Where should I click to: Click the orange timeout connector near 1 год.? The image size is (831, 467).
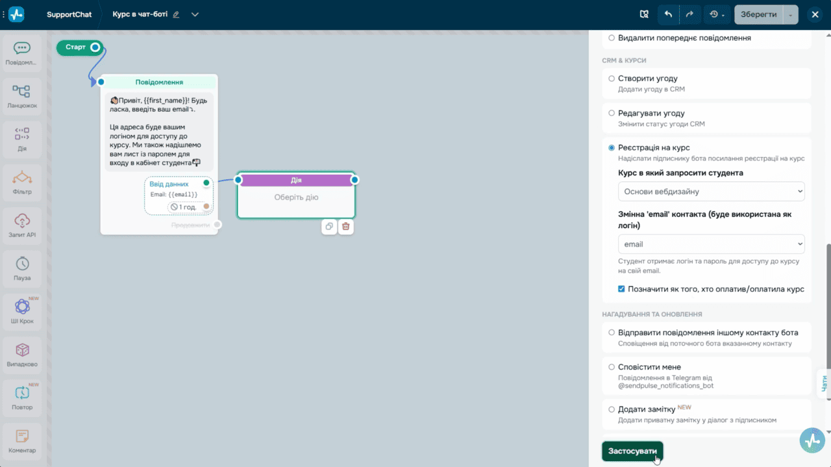(206, 207)
